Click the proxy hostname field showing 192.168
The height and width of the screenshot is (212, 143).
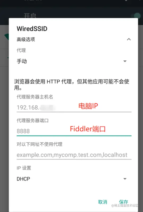[x=74, y=107]
